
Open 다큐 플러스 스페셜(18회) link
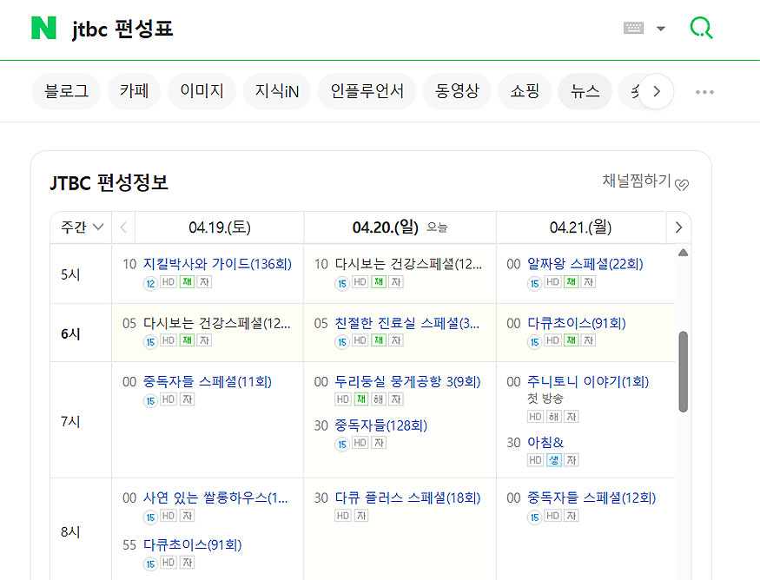tap(407, 498)
